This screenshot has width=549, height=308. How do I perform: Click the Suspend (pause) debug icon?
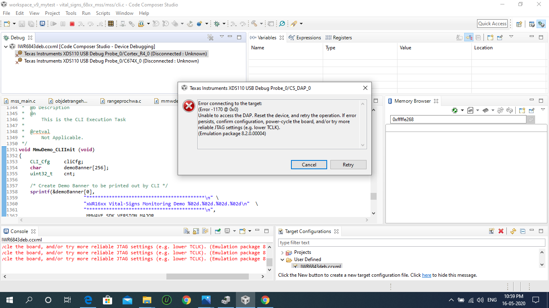(x=63, y=23)
